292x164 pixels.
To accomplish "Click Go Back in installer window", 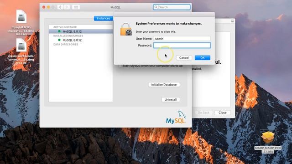I will pos(203,113).
